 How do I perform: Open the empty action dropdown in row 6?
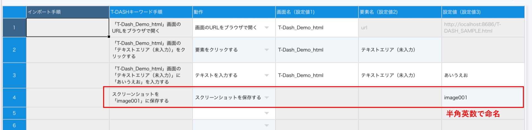tap(267, 125)
